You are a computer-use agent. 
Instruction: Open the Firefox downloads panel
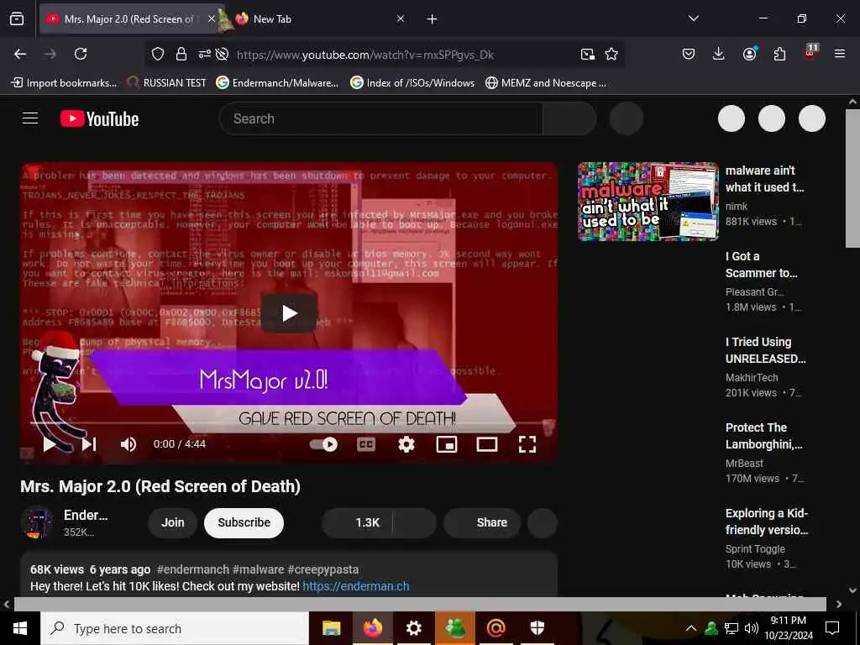[x=719, y=54]
